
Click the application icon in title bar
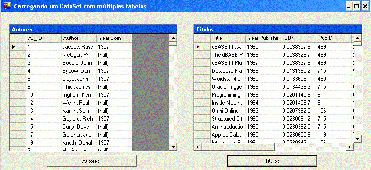8,6
